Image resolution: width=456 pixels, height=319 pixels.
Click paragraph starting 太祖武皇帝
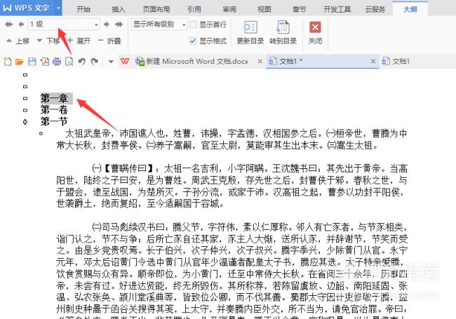pyautogui.click(x=232, y=140)
